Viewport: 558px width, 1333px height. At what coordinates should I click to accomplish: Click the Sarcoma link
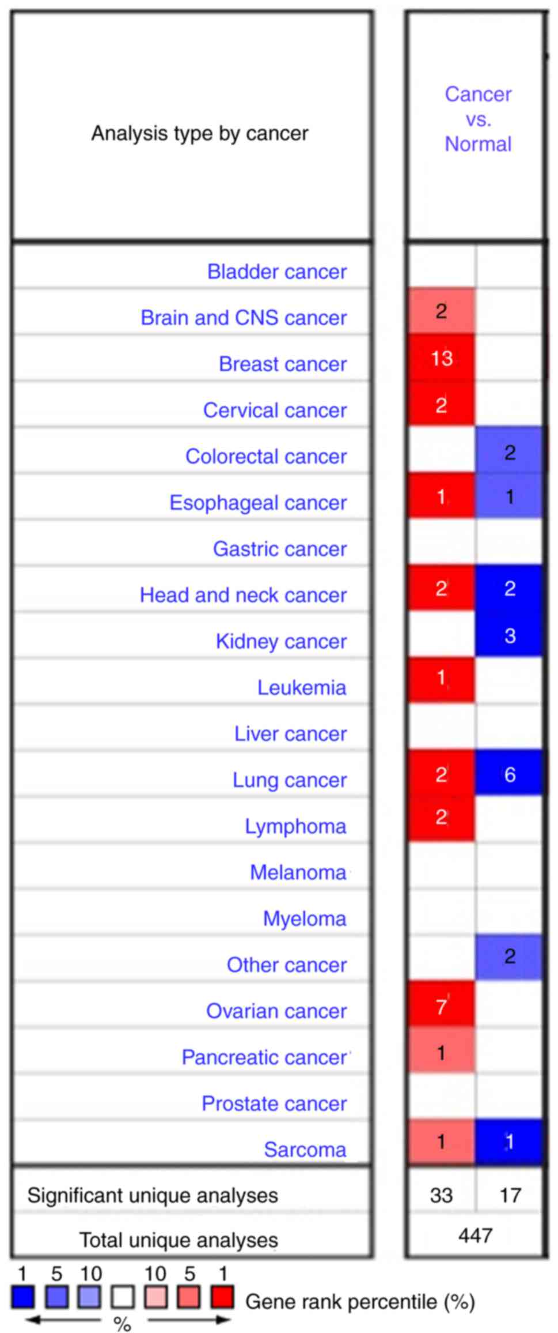[305, 1149]
